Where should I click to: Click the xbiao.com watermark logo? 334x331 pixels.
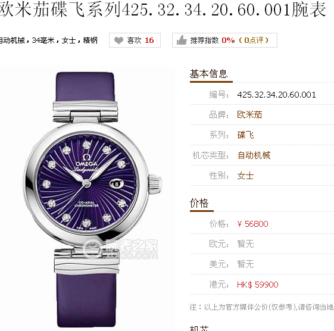pos(121,249)
